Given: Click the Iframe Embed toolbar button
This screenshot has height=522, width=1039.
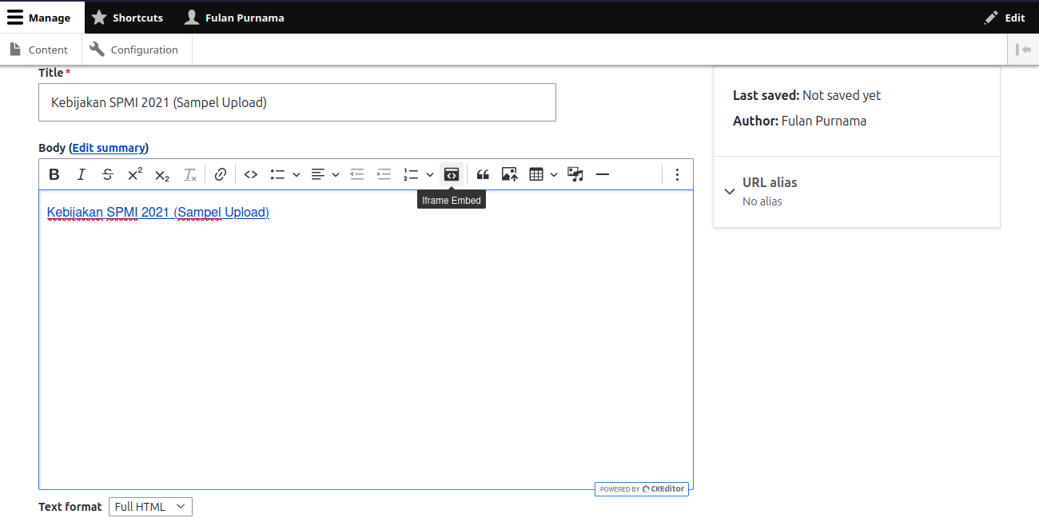Looking at the screenshot, I should (x=452, y=174).
